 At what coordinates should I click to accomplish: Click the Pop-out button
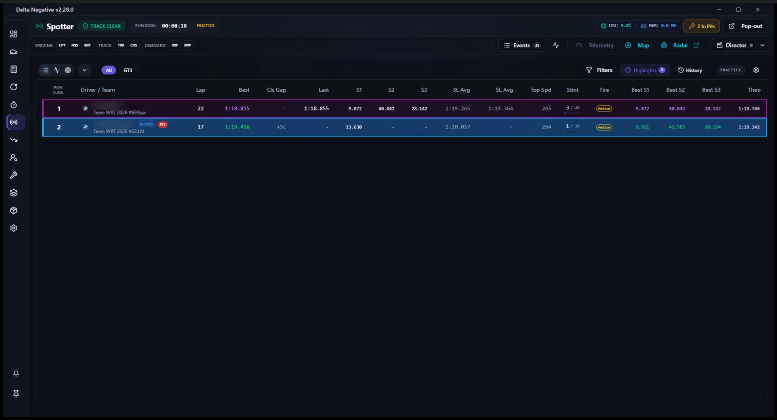coord(745,26)
